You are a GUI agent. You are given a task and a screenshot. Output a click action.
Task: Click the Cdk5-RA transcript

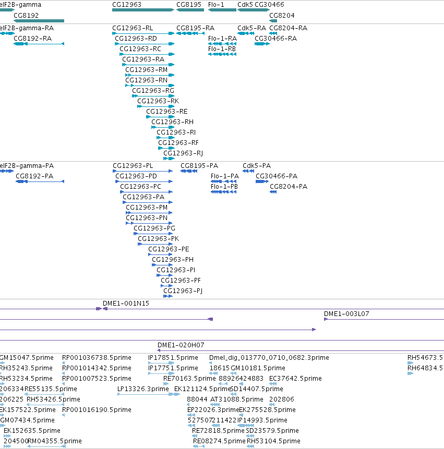(x=246, y=33)
